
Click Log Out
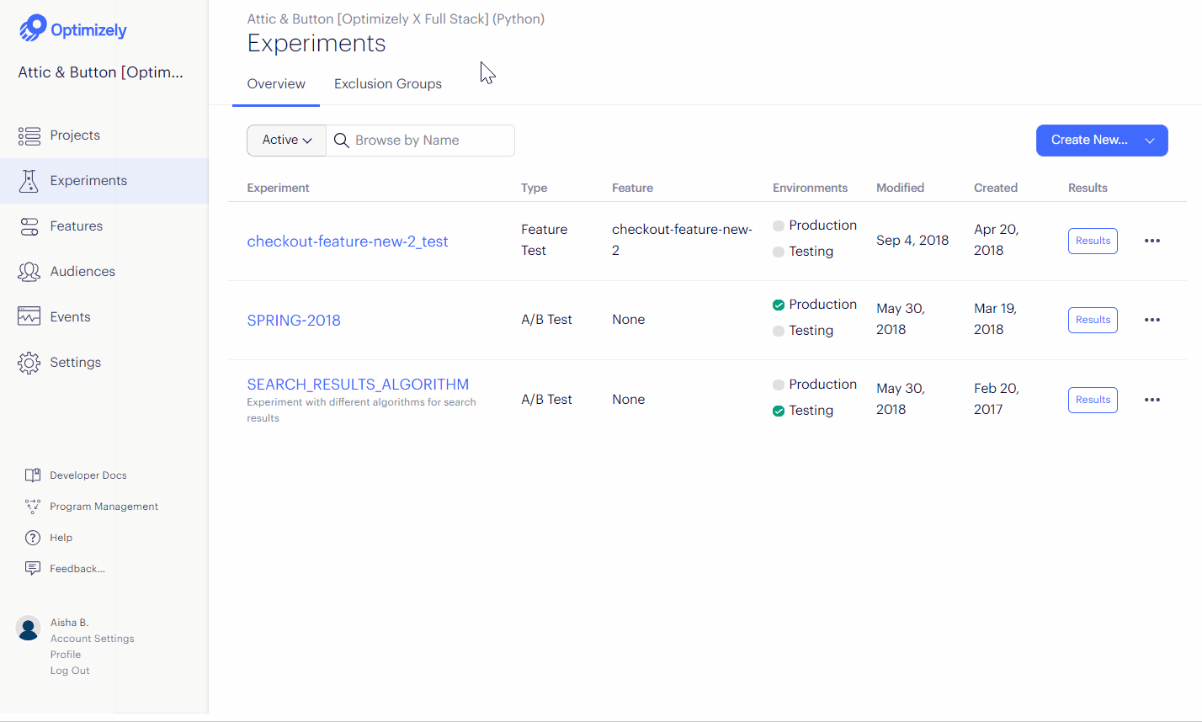70,671
